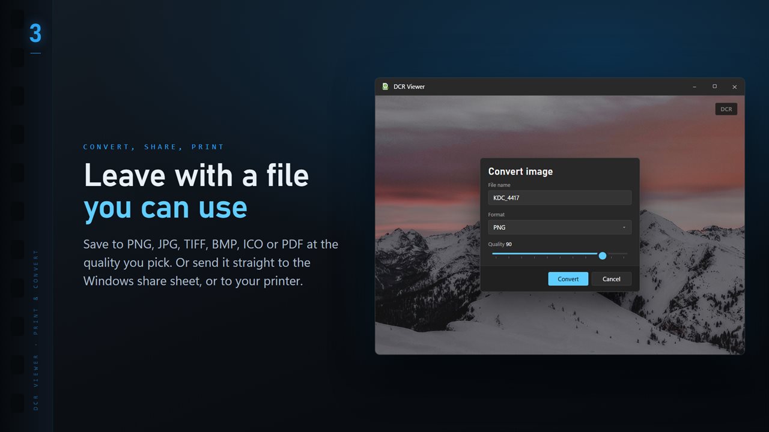The height and width of the screenshot is (432, 769).
Task: Maximize the DCR Viewer window
Action: [x=714, y=86]
